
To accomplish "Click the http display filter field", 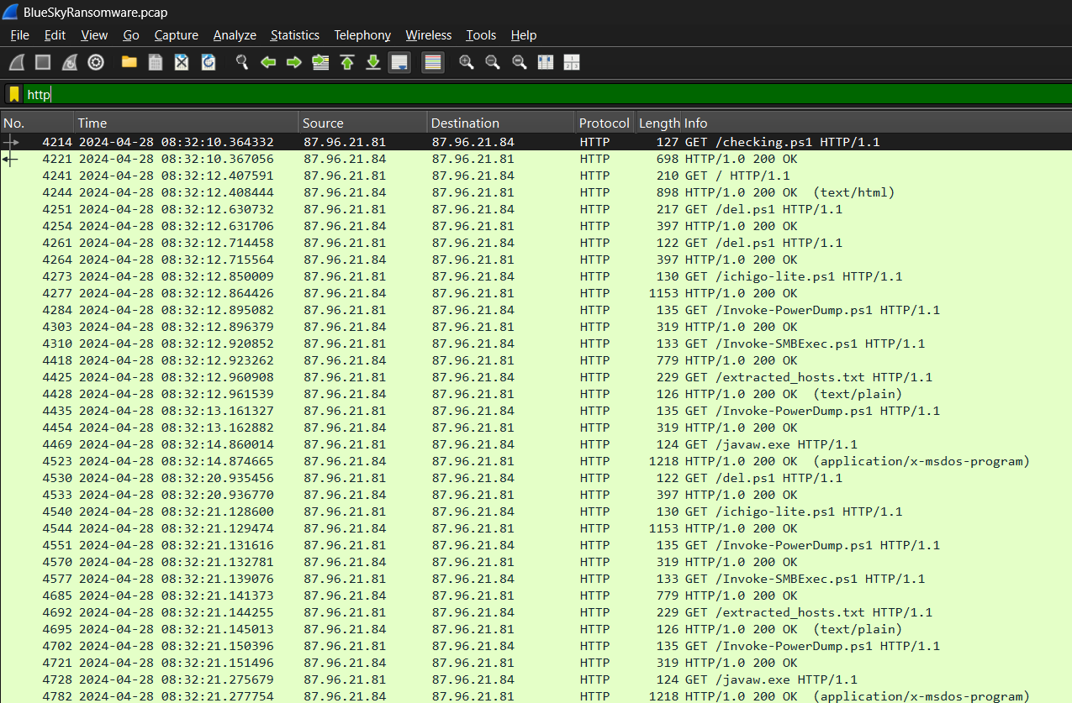I will pyautogui.click(x=547, y=95).
